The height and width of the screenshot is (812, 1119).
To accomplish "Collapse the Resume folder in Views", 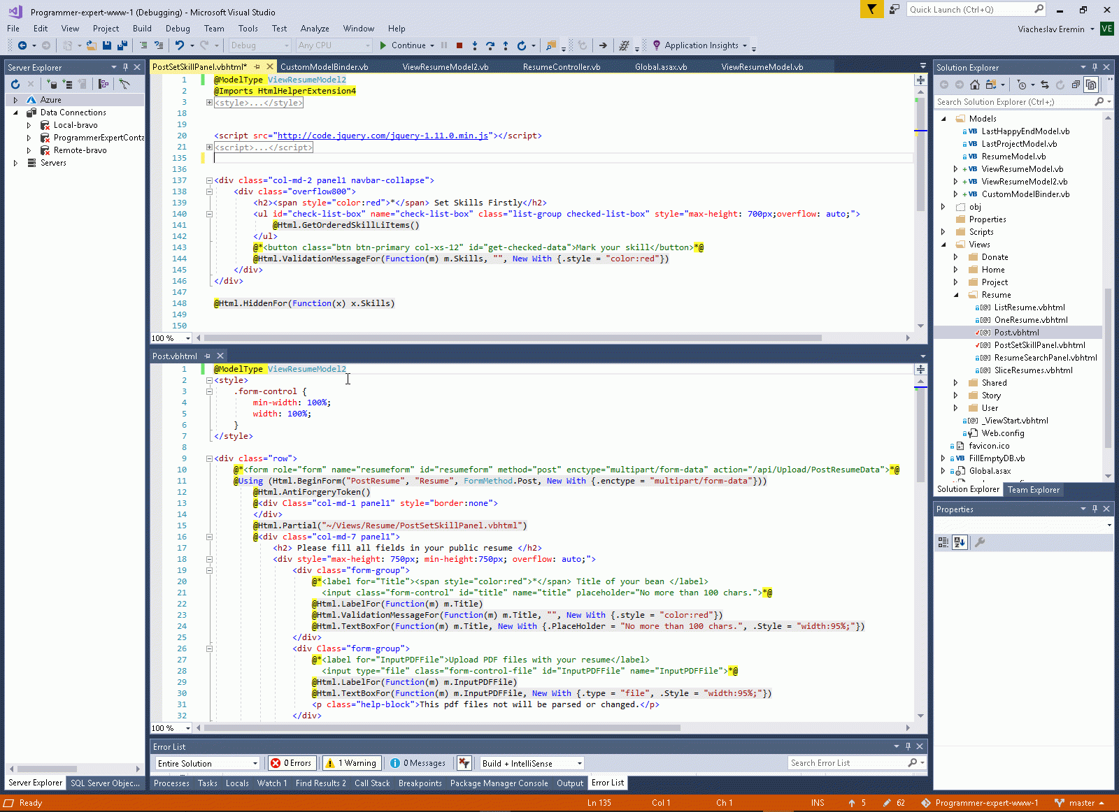I will point(956,295).
